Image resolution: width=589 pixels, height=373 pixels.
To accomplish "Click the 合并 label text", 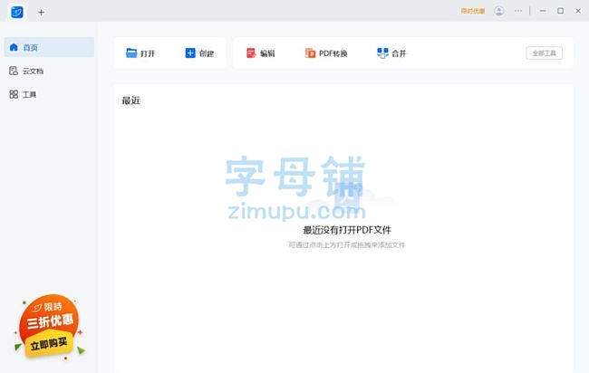I will 399,53.
